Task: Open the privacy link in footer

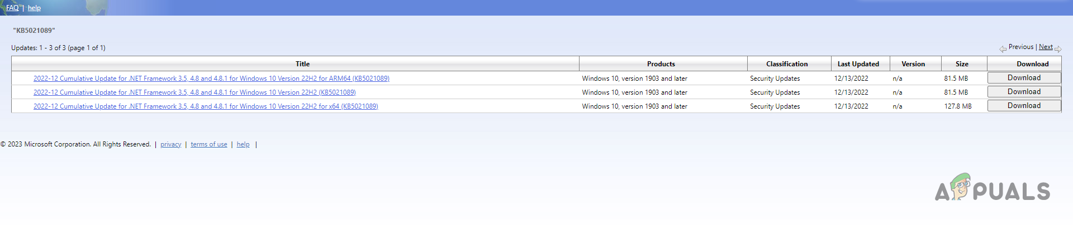Action: (x=170, y=144)
